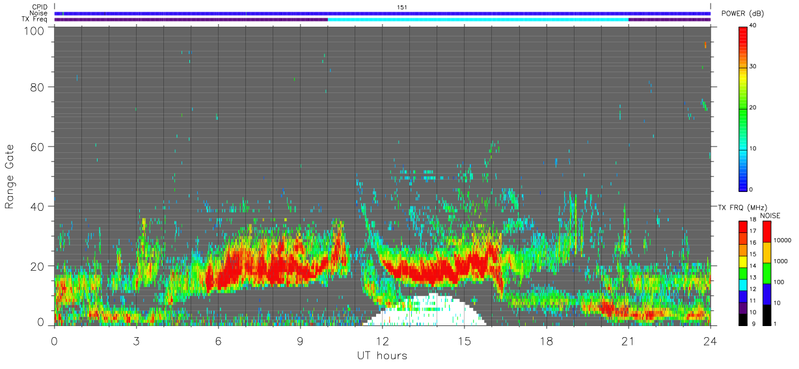This screenshot has height=369, width=799.
Task: Click the 11 label on TX FRQ legend
Action: pos(753,301)
